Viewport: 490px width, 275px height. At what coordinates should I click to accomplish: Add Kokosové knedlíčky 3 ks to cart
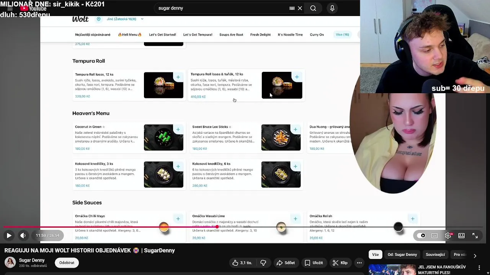[178, 167]
